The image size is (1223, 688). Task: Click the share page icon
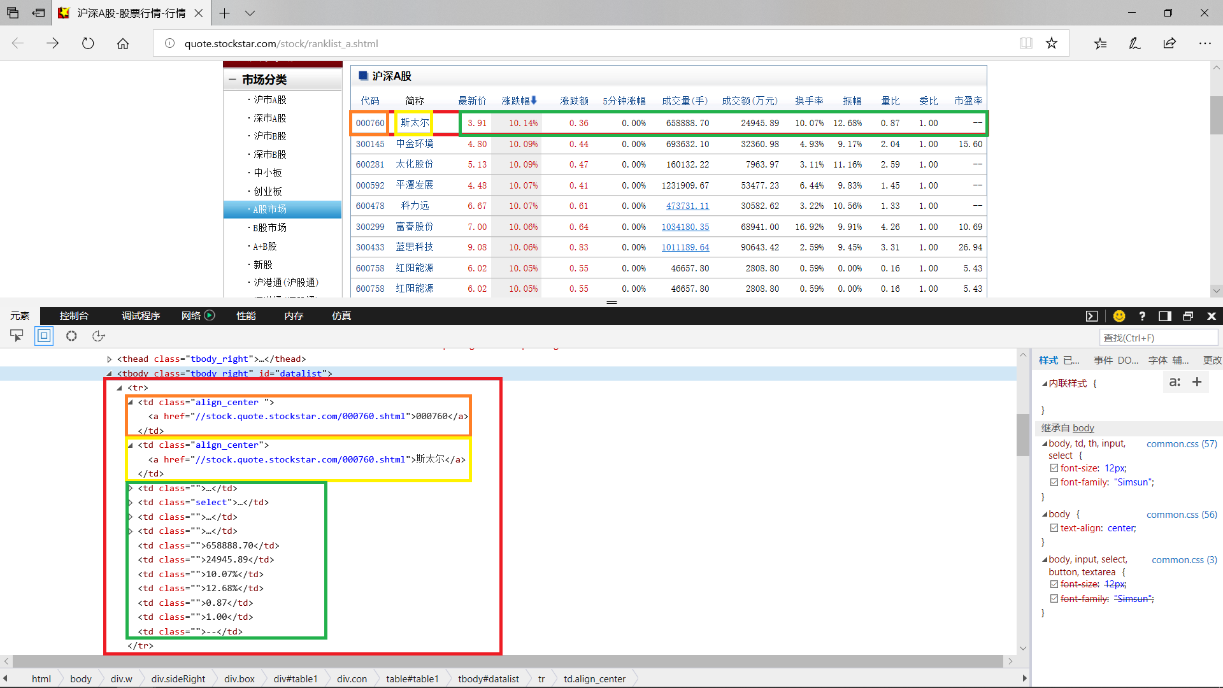point(1169,43)
